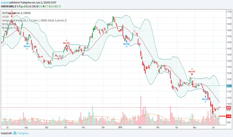Select the CHXEUR:DBKD, D symbol text

coord(8,6)
